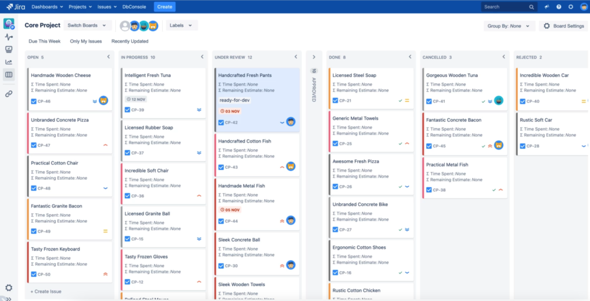Open issue key CP-44 link
This screenshot has height=301, width=590.
pyautogui.click(x=232, y=221)
